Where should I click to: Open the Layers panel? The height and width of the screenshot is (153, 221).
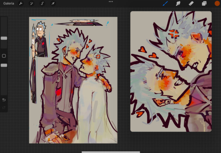click(204, 3)
